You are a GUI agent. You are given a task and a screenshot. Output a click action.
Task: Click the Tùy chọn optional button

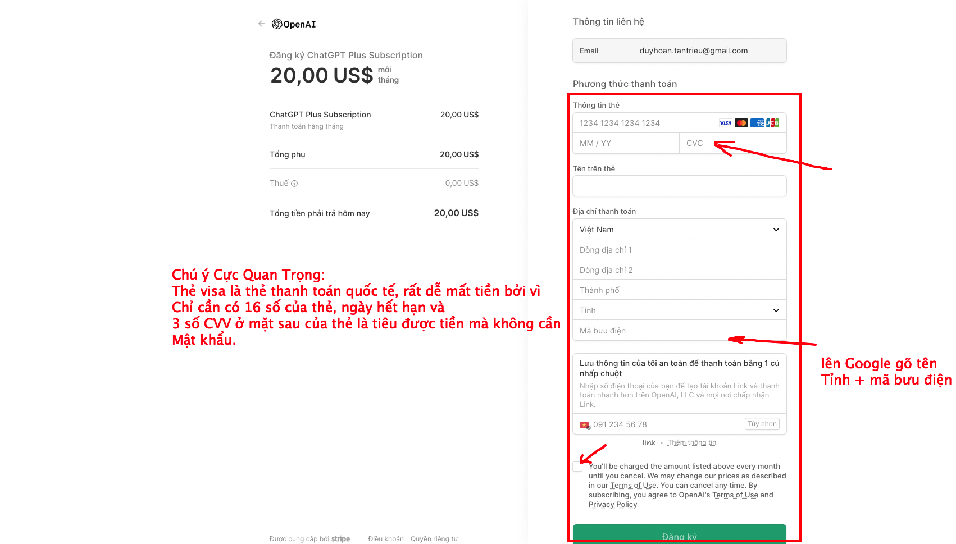coord(762,424)
